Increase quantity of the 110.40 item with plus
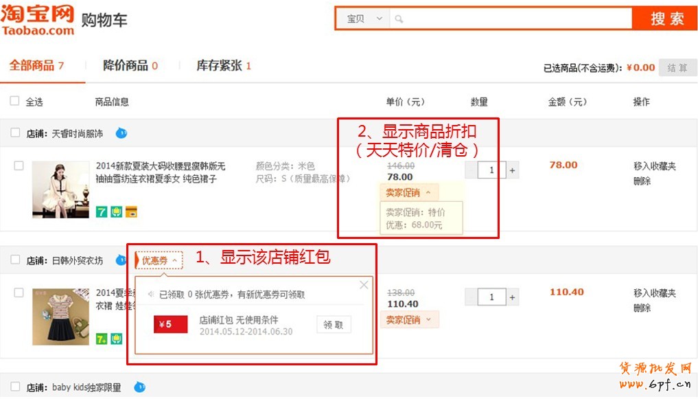 coord(512,297)
